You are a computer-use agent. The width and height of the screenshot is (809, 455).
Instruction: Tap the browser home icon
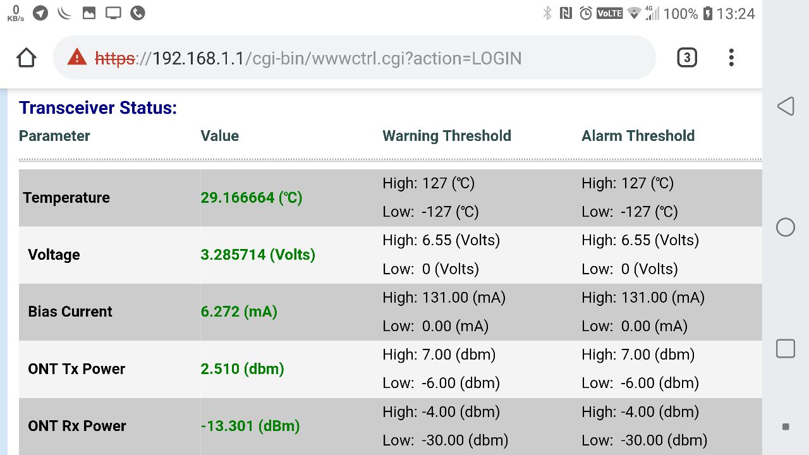click(26, 58)
